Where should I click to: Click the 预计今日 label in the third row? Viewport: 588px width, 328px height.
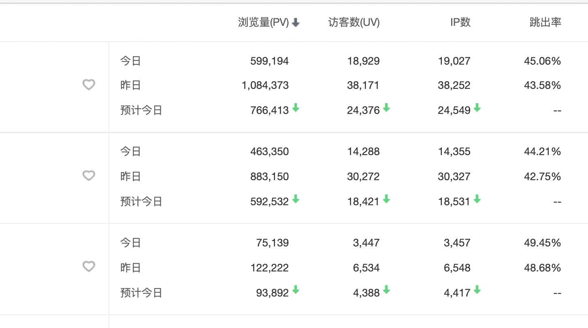pos(141,292)
